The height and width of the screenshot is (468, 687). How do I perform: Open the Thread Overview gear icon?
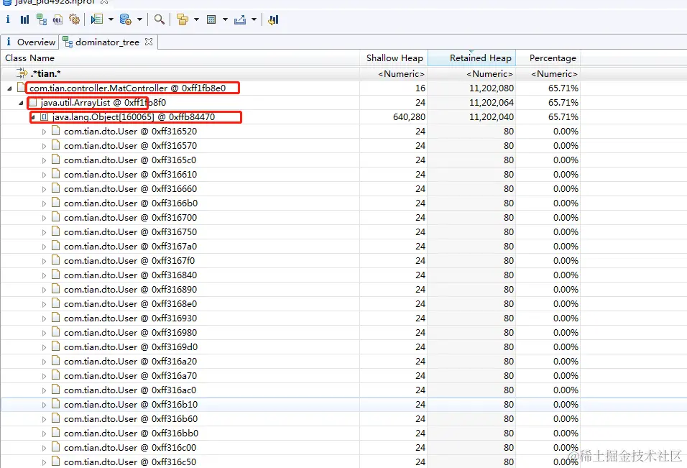75,19
